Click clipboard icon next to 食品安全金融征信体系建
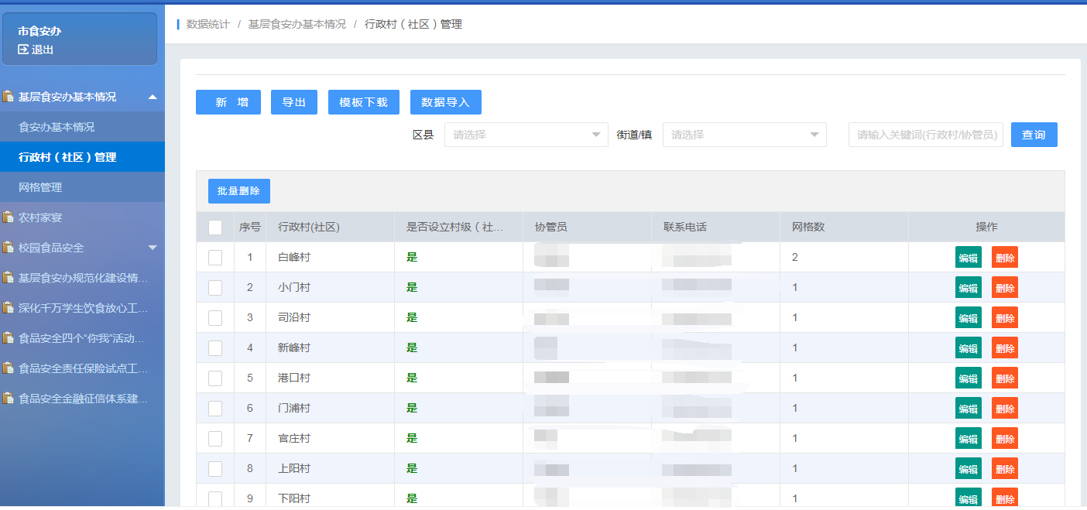 tap(9, 399)
